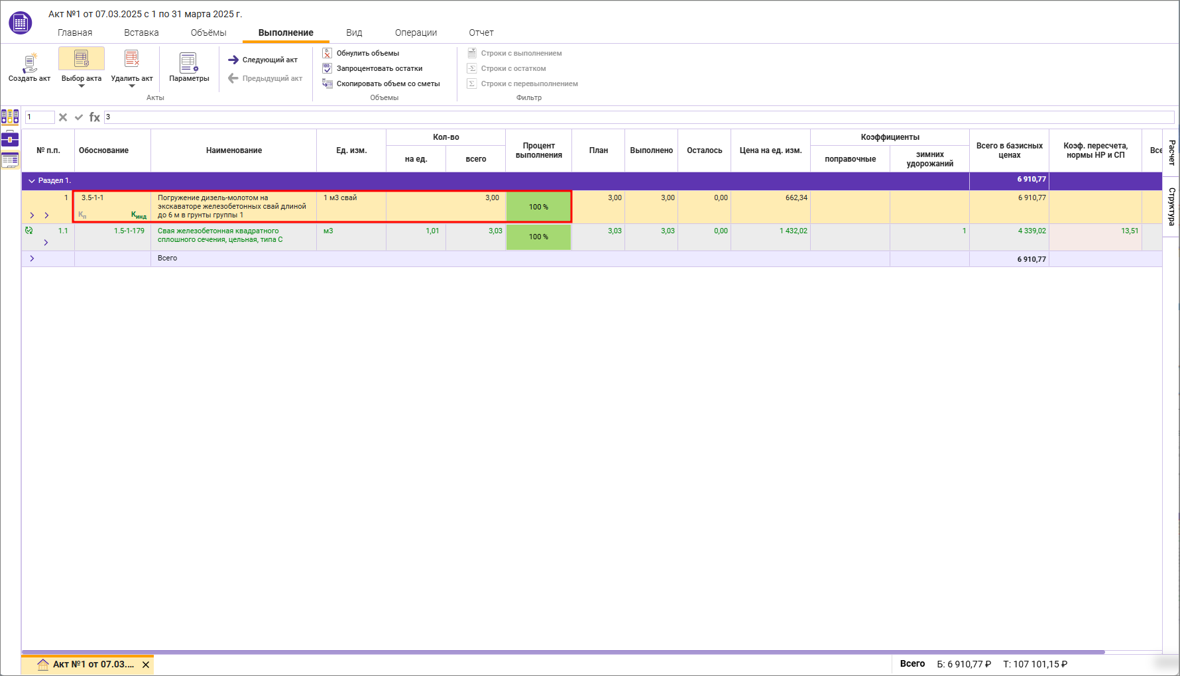Confirm formula entry with checkmark icon
This screenshot has height=676, width=1180.
pos(79,117)
